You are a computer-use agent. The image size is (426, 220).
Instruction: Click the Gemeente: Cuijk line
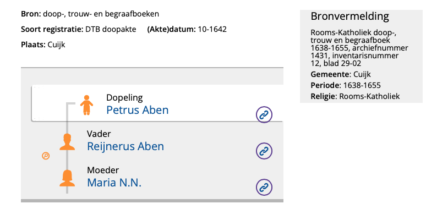(339, 74)
